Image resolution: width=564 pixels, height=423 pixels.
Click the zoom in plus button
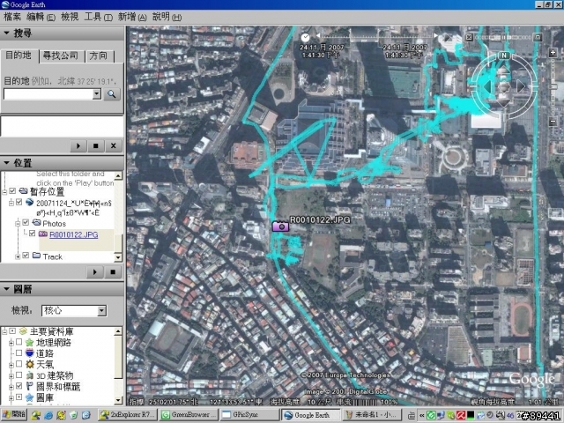point(553,53)
